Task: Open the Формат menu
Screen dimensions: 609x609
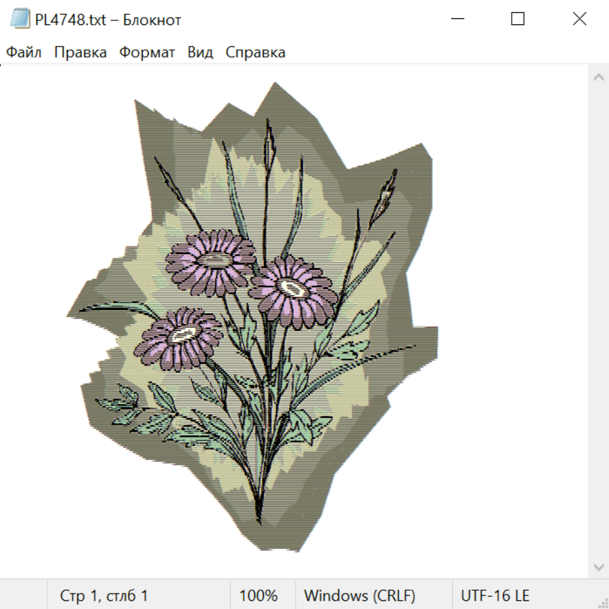Action: tap(147, 53)
